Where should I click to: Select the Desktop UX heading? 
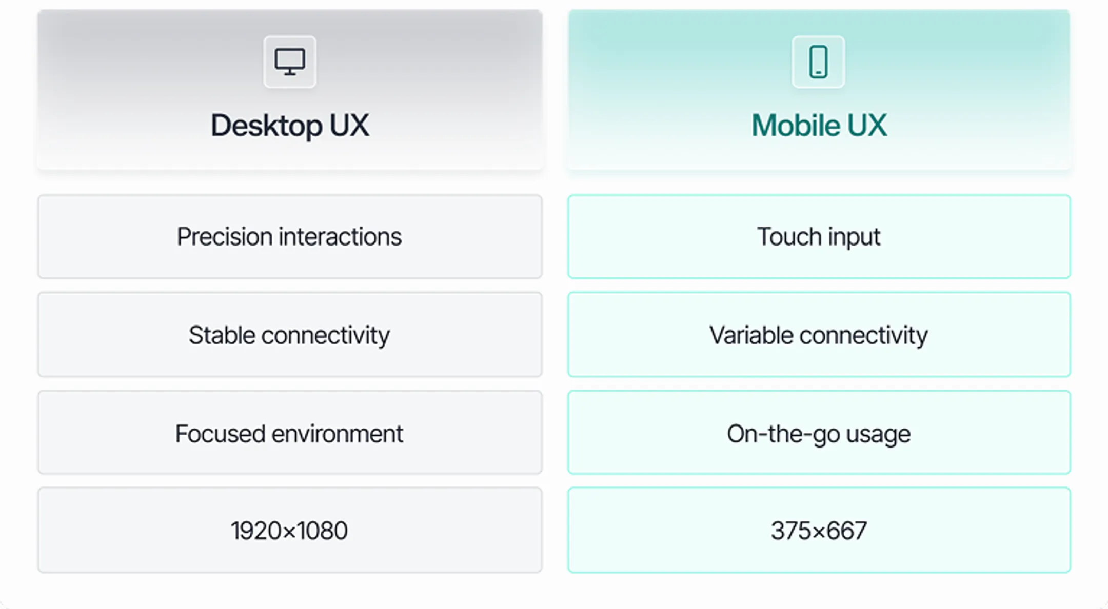coord(290,126)
